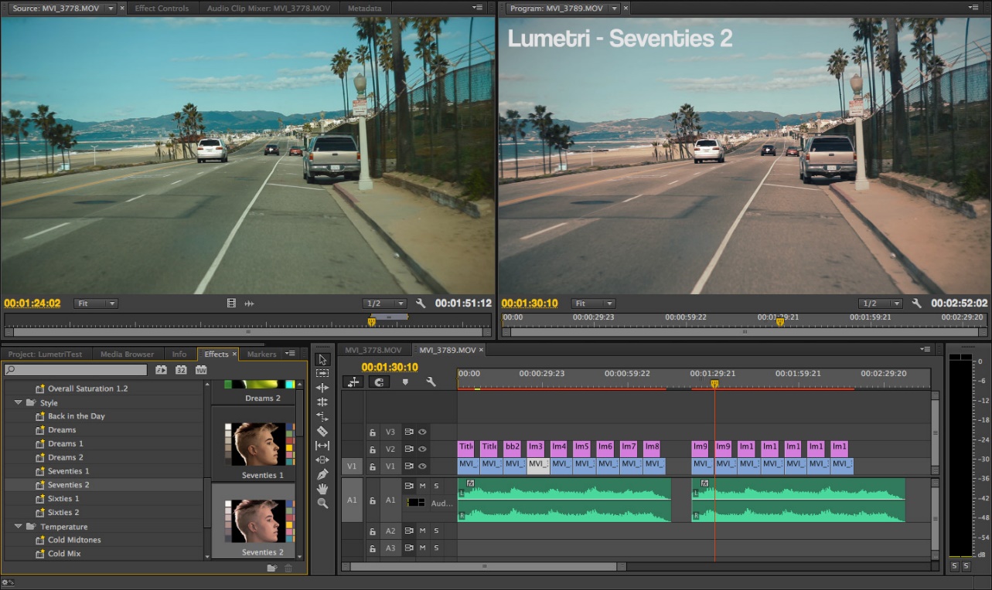Open timeline display settings wrench

coord(431,381)
